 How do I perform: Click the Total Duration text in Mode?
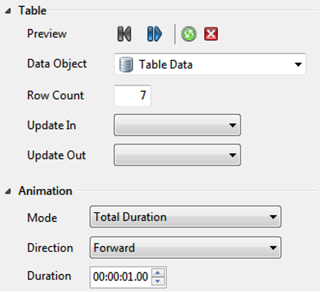point(130,217)
